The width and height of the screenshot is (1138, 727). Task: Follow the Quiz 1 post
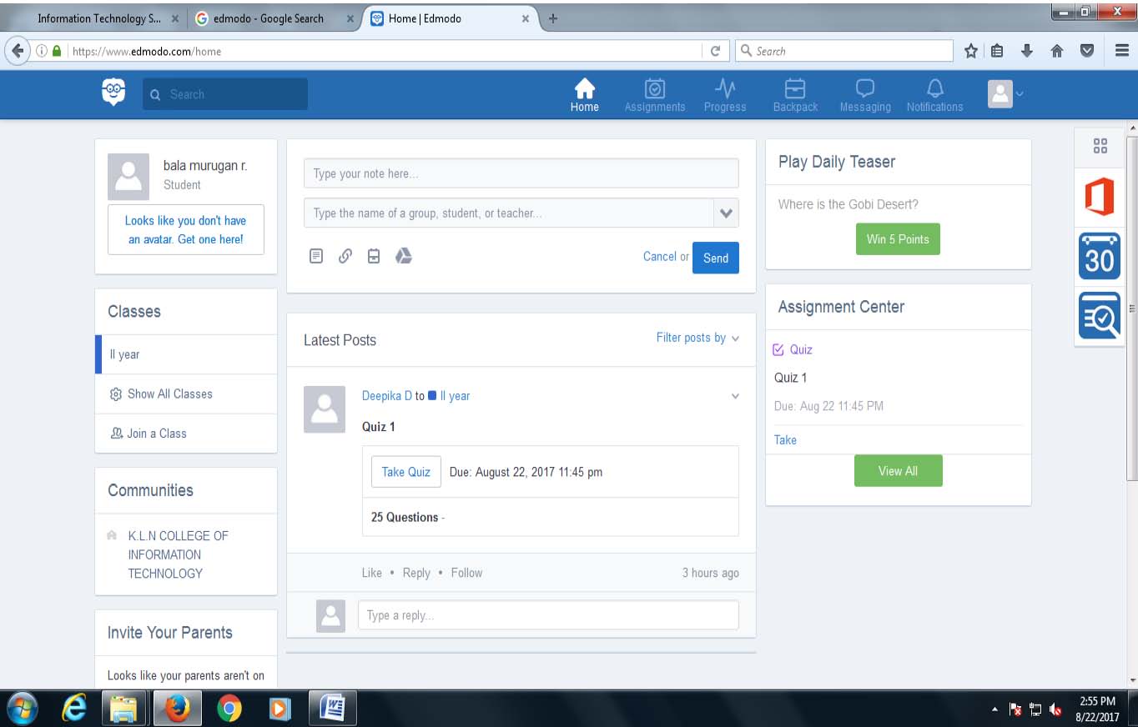pos(466,573)
